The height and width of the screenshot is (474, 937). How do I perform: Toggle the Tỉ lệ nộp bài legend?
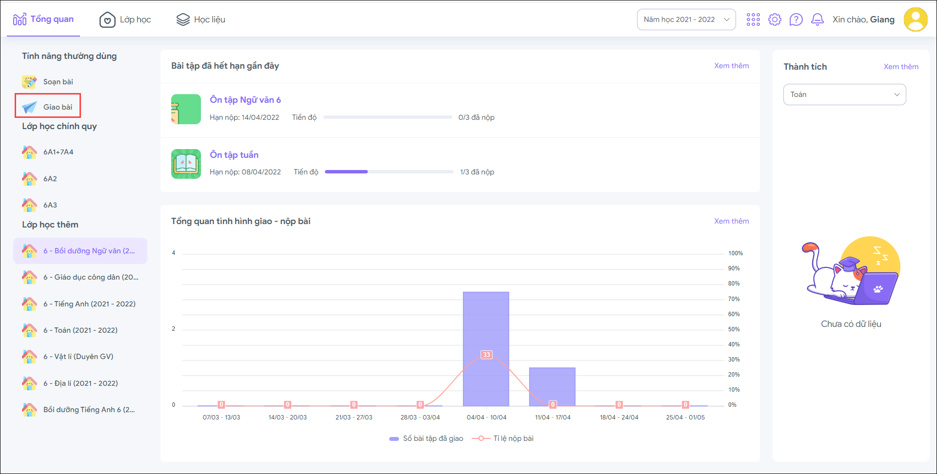[x=503, y=438]
